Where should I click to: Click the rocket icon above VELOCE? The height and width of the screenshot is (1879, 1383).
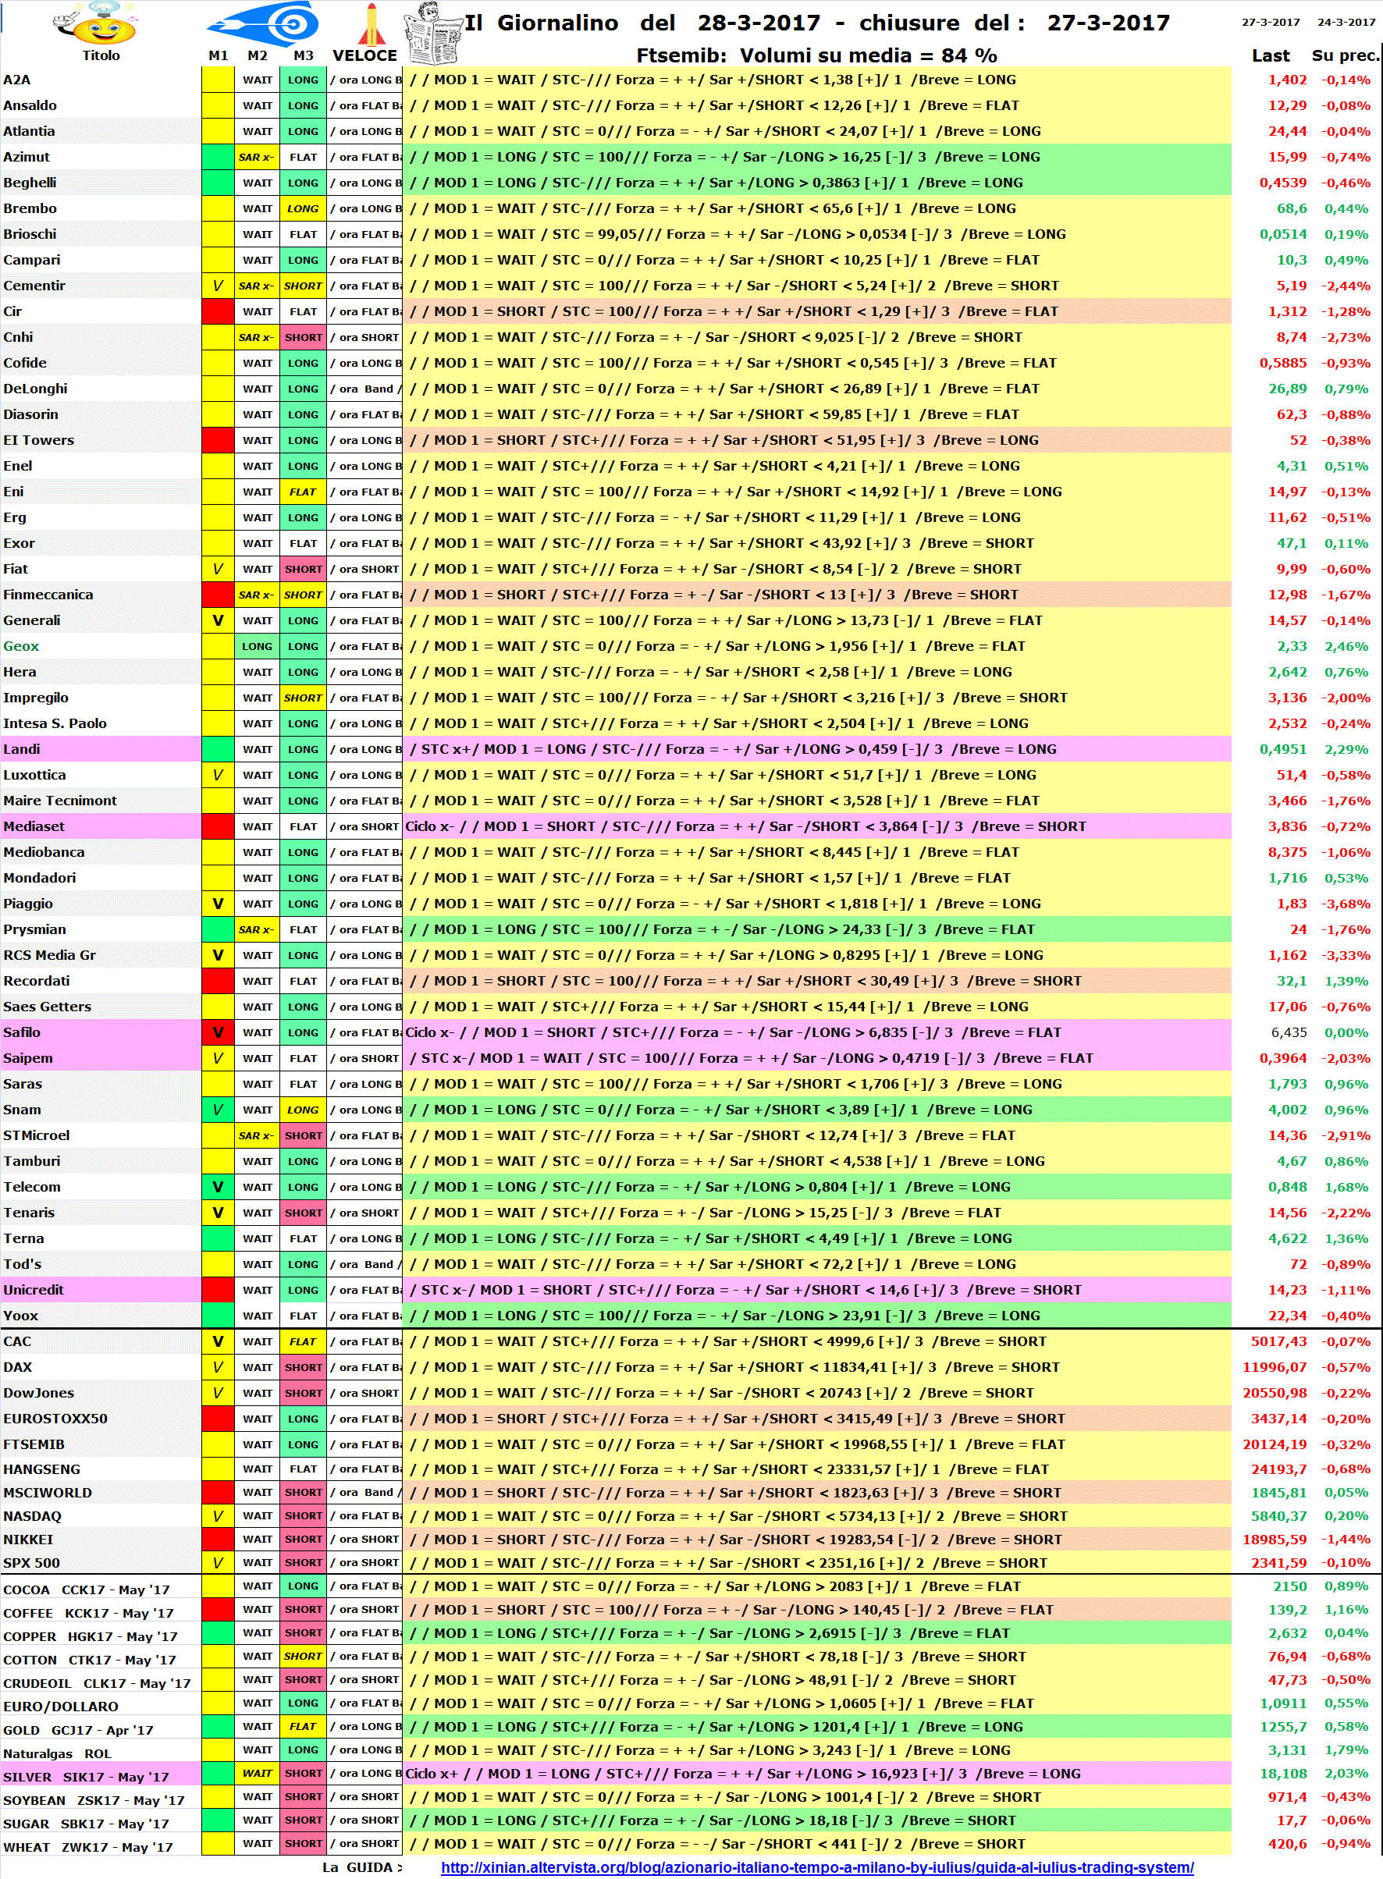372,24
